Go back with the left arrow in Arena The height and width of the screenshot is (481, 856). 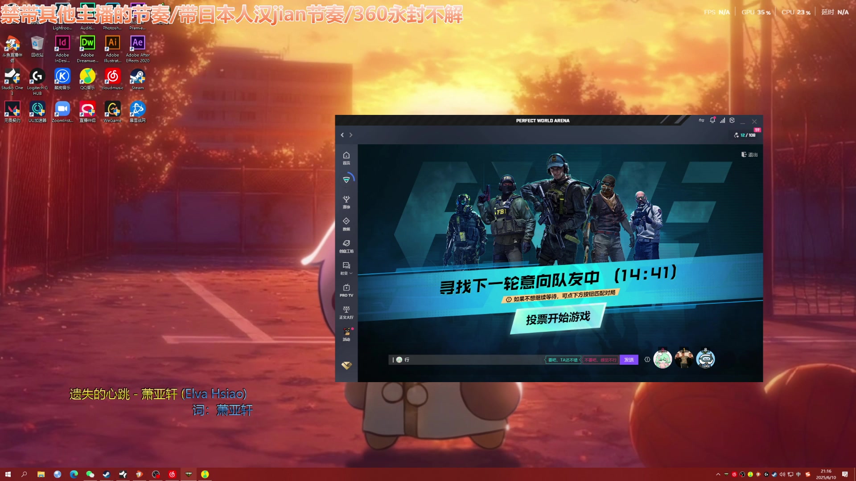point(342,135)
